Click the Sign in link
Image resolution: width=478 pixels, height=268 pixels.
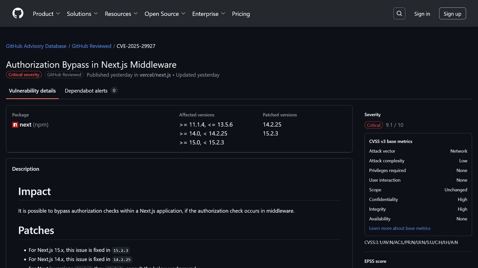422,13
